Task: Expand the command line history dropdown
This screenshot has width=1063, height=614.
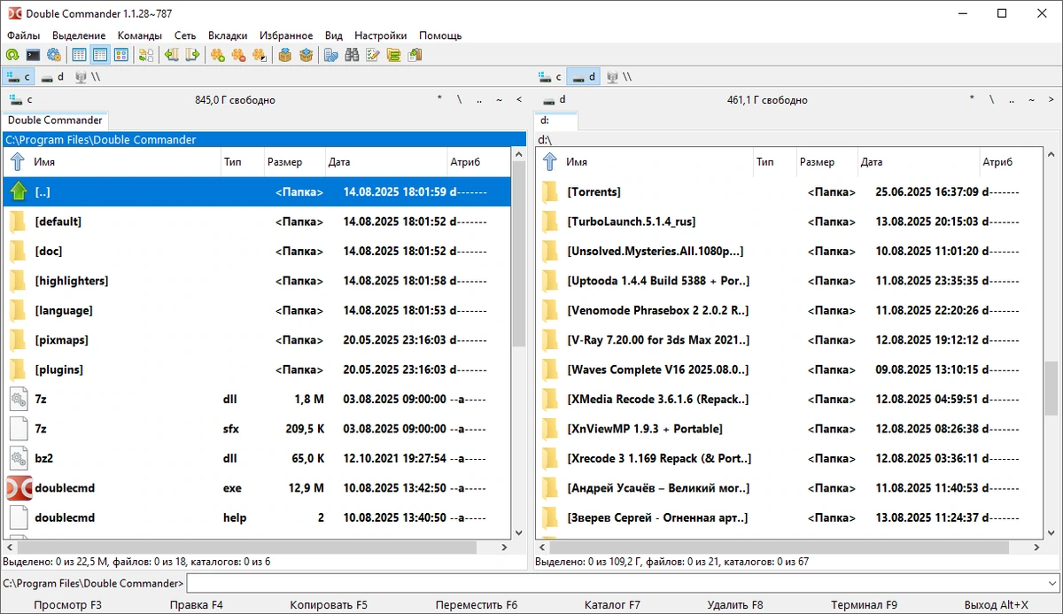Action: point(1051,584)
